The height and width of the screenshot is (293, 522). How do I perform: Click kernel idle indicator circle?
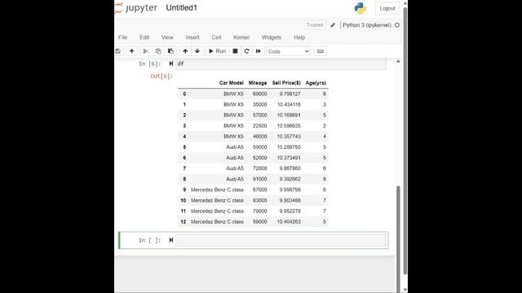[397, 25]
